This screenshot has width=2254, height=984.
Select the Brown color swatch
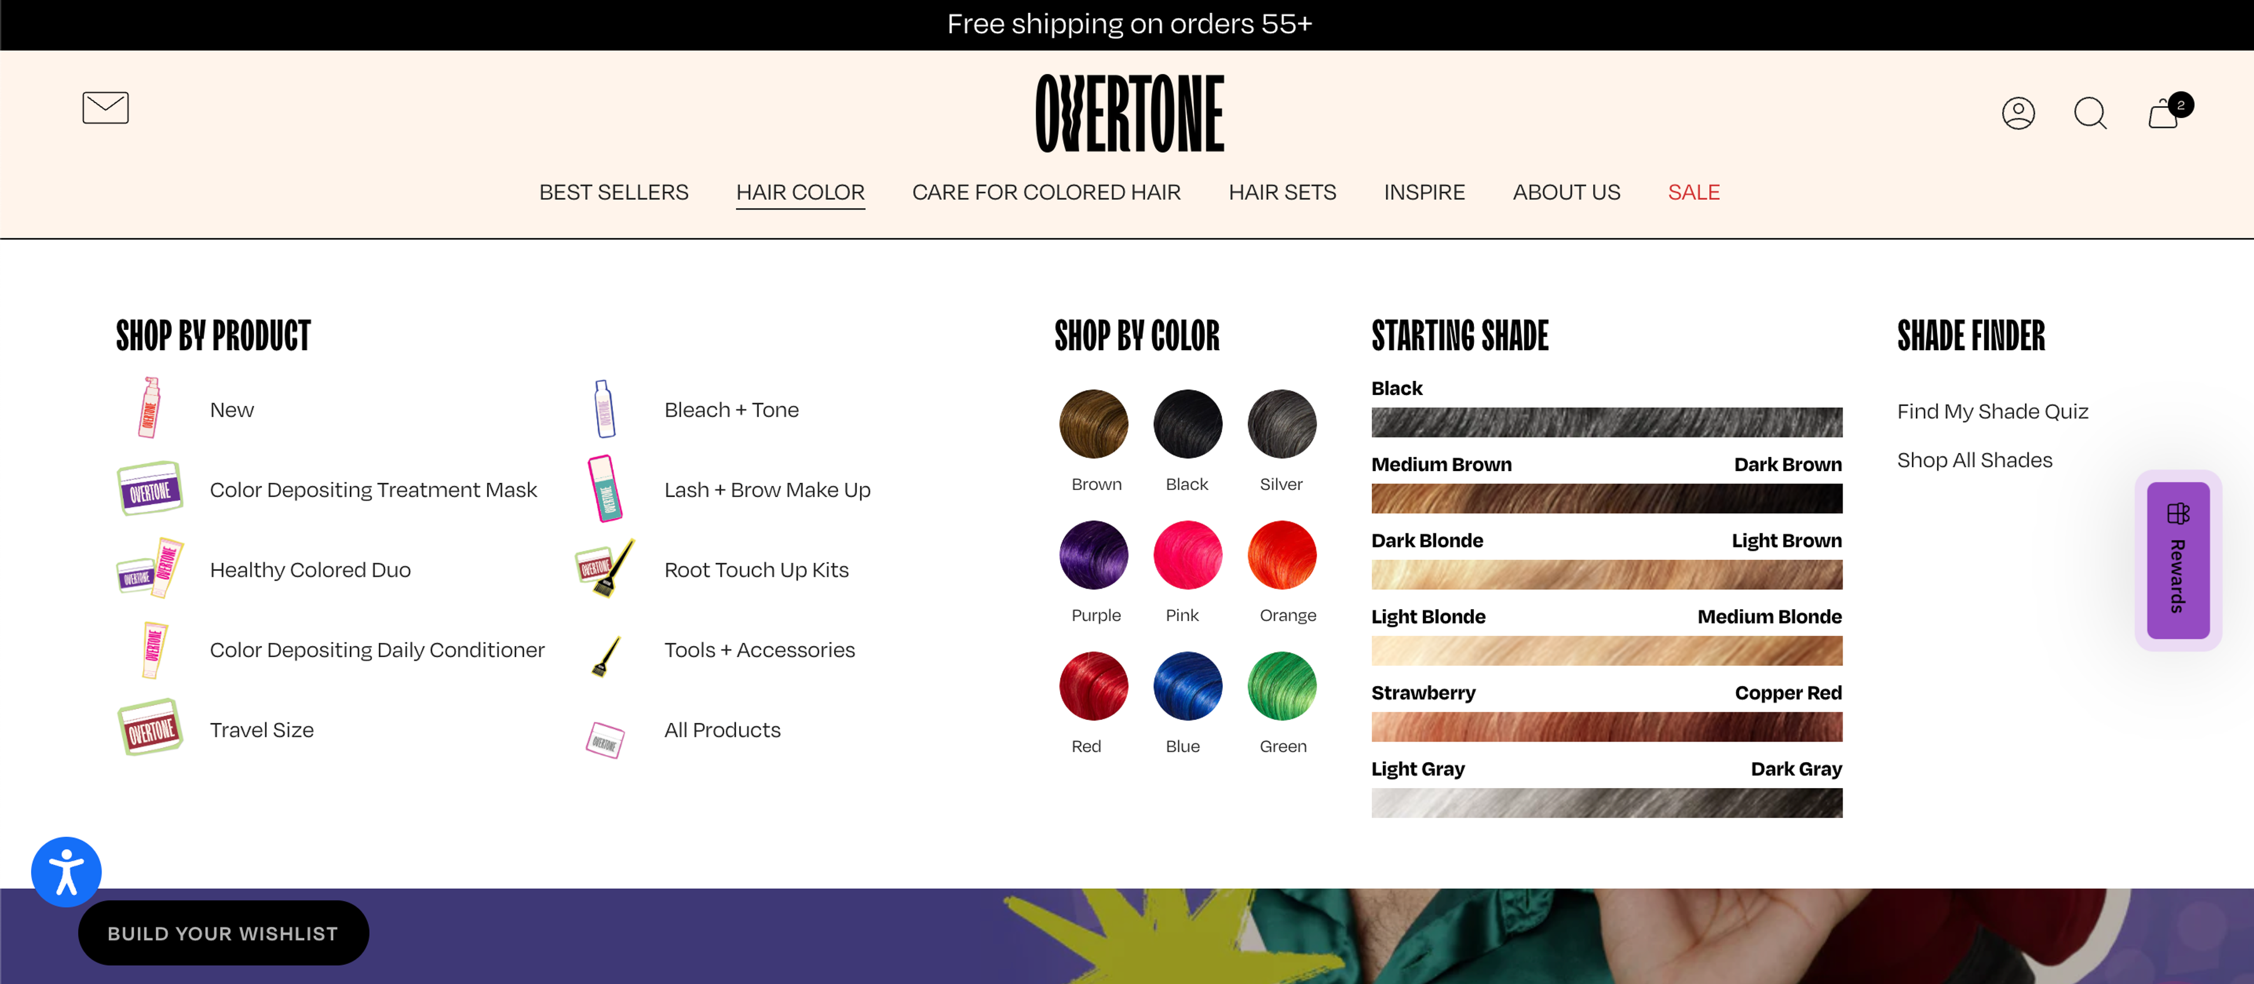pyautogui.click(x=1094, y=424)
